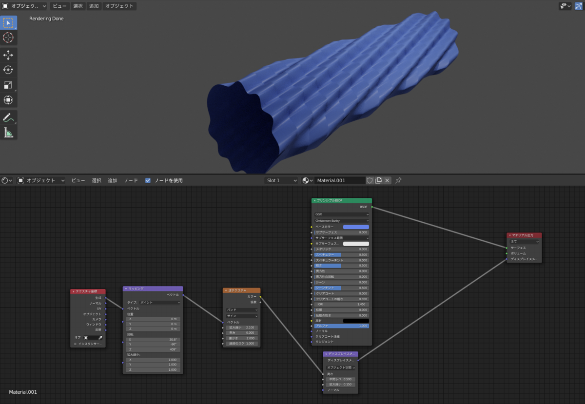Click wave 拡大縮小 2.100 field
This screenshot has height=404, width=585.
(242, 327)
